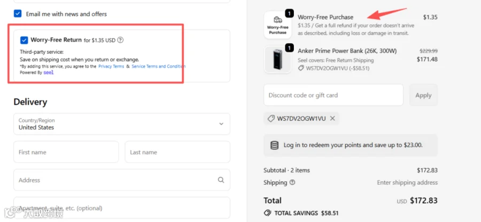
Task: Open the Country/Region dropdown
Action: click(122, 124)
